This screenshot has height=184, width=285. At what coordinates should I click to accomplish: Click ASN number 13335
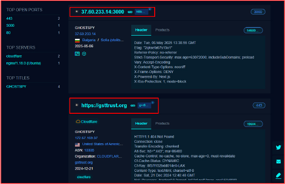pyautogui.click(x=89, y=150)
